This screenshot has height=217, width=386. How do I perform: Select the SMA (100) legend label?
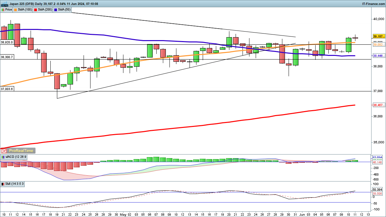pos(25,10)
